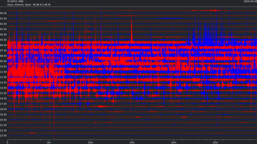This screenshot has height=144, width=257.
Task: Select the 04:30 time row label
Action: pos(3,35)
